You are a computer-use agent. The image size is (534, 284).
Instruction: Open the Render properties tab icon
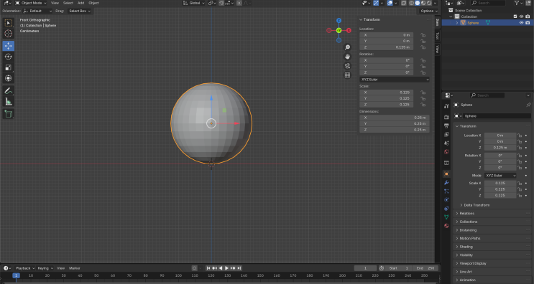446,117
